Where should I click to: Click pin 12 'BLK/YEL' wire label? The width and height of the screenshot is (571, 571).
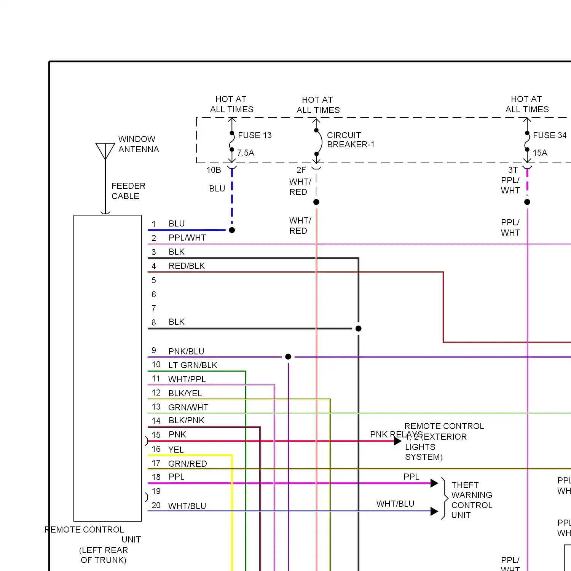point(185,393)
